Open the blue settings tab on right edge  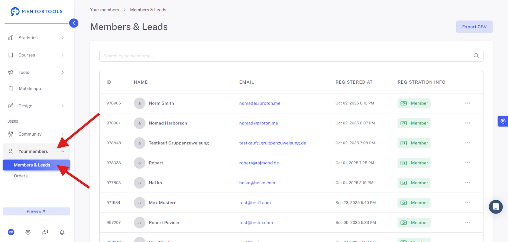click(503, 121)
